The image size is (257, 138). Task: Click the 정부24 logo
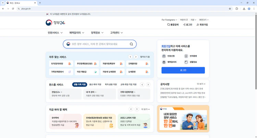[55, 23]
